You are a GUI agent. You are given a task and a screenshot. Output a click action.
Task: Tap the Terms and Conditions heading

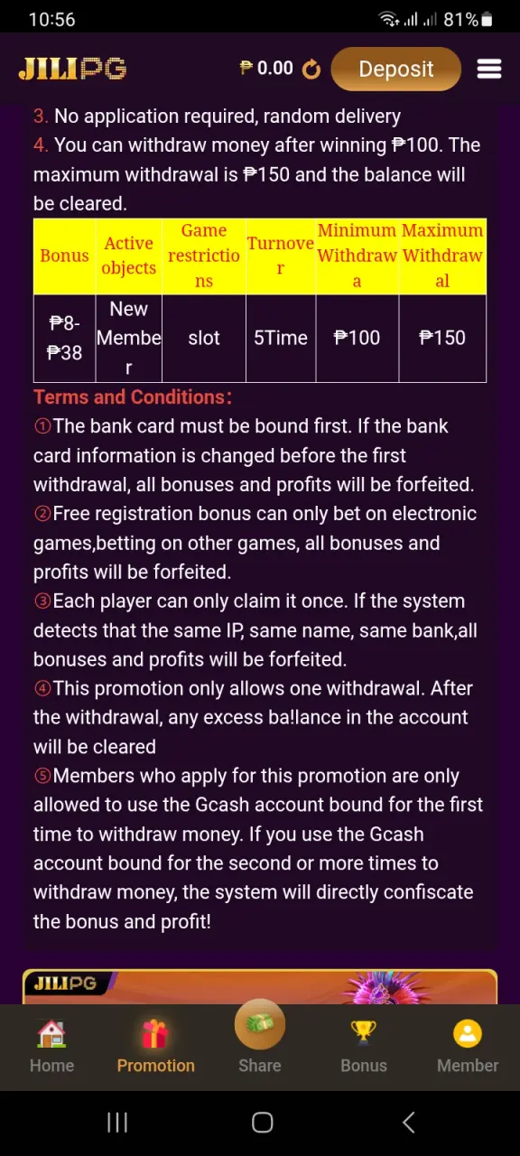132,396
